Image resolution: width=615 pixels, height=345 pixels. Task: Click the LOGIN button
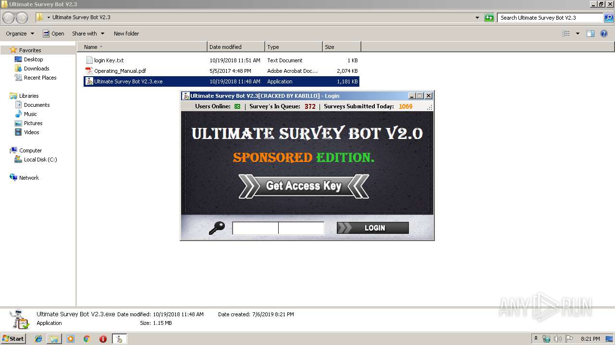pos(372,228)
